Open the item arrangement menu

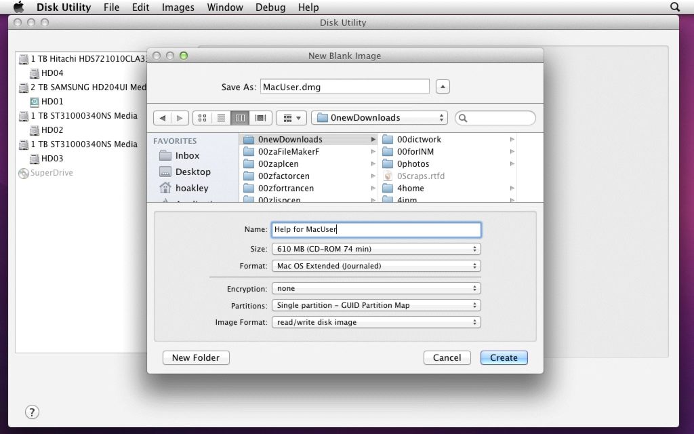click(291, 118)
